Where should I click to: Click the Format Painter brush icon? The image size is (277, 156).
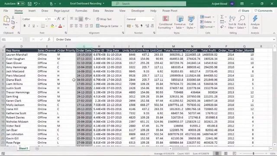(13, 27)
